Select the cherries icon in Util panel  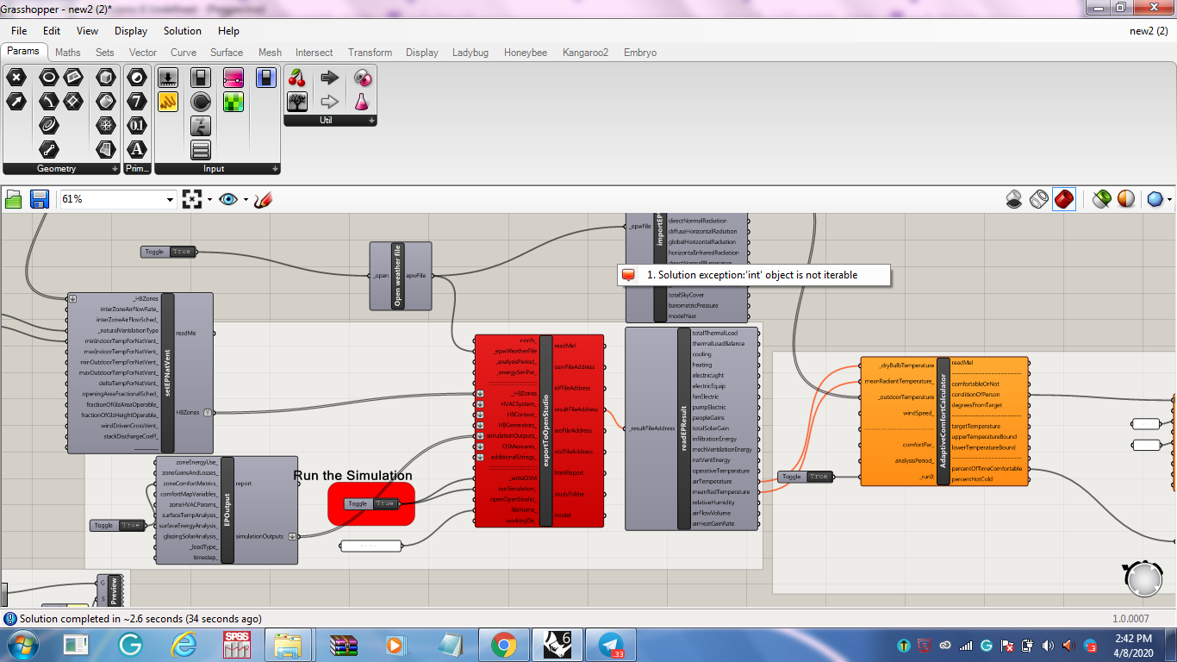297,78
